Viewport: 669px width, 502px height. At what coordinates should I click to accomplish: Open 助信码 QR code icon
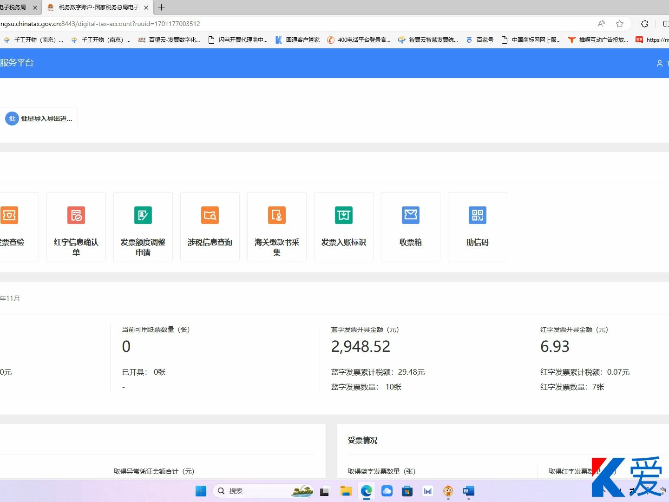478,215
